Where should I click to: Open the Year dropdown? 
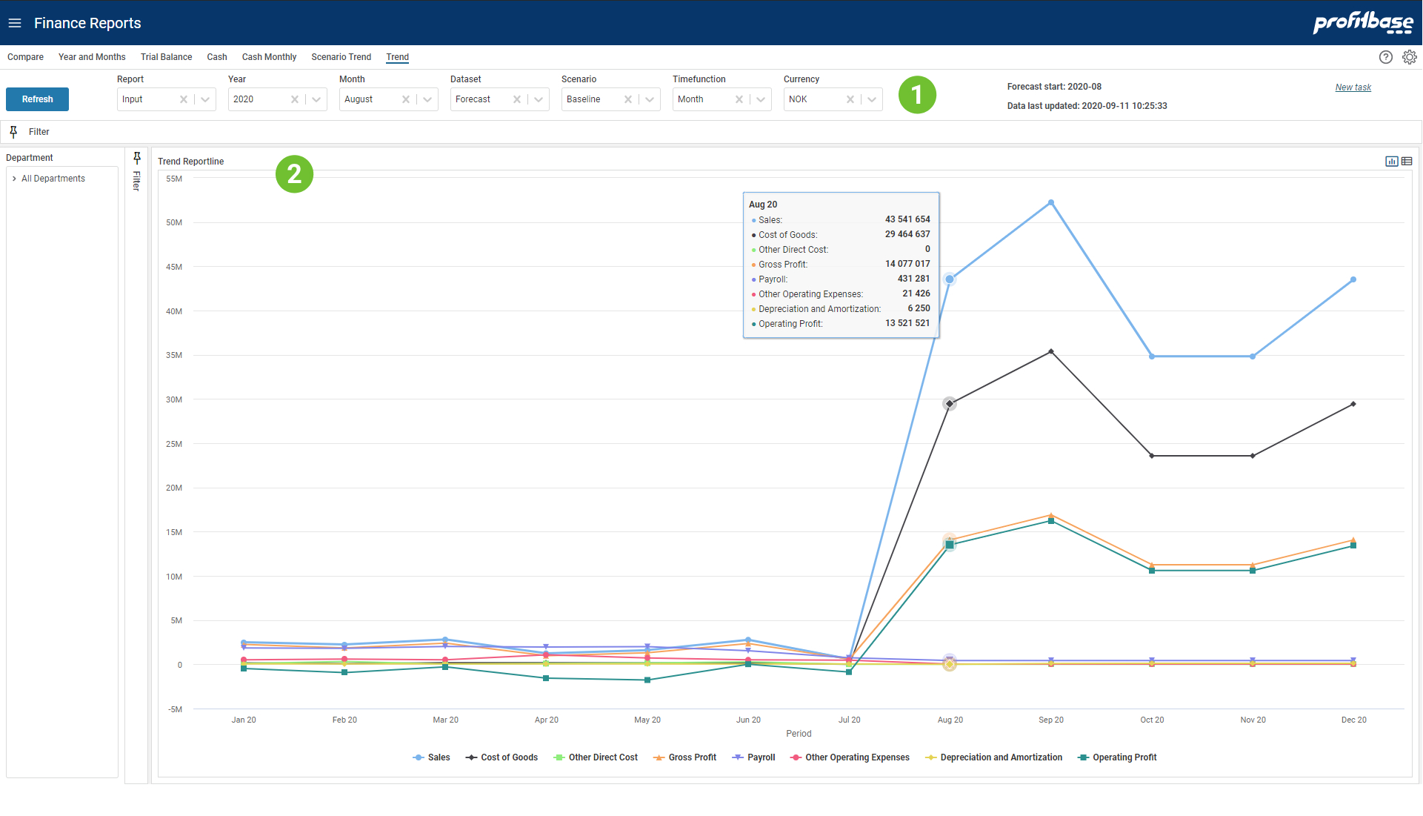click(x=316, y=99)
